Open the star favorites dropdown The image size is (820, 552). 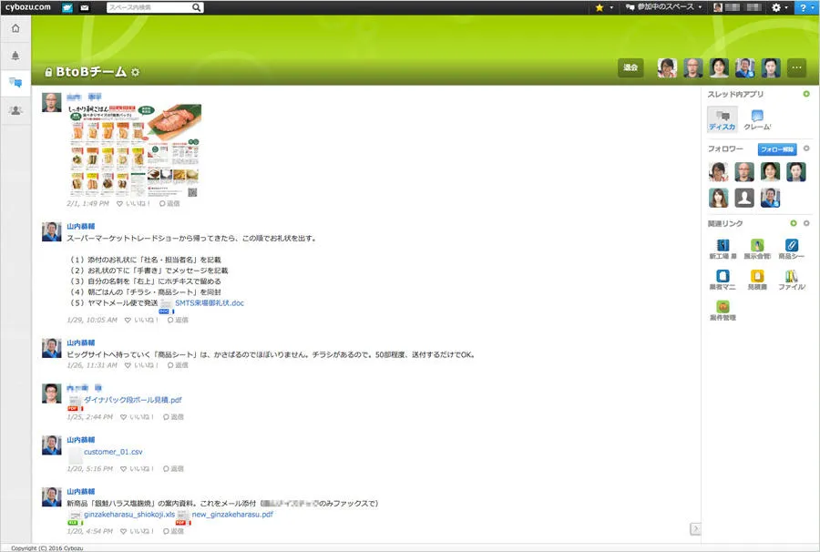[603, 7]
